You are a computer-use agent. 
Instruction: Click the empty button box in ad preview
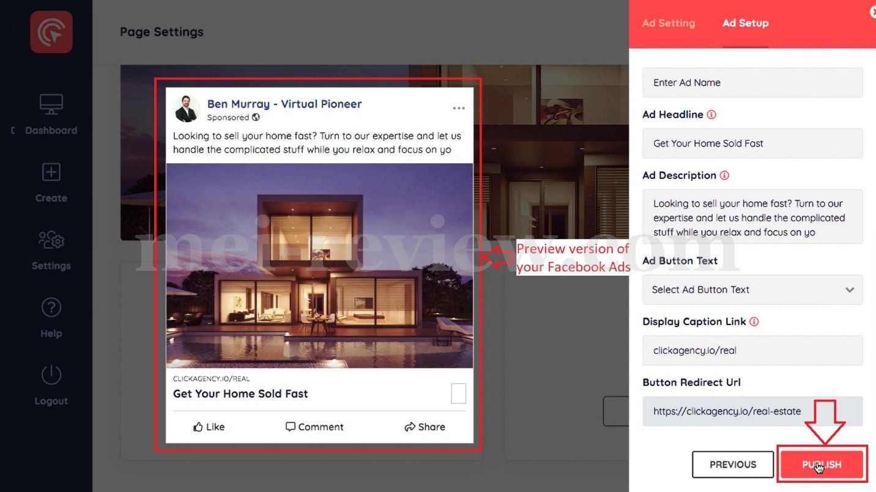point(459,394)
